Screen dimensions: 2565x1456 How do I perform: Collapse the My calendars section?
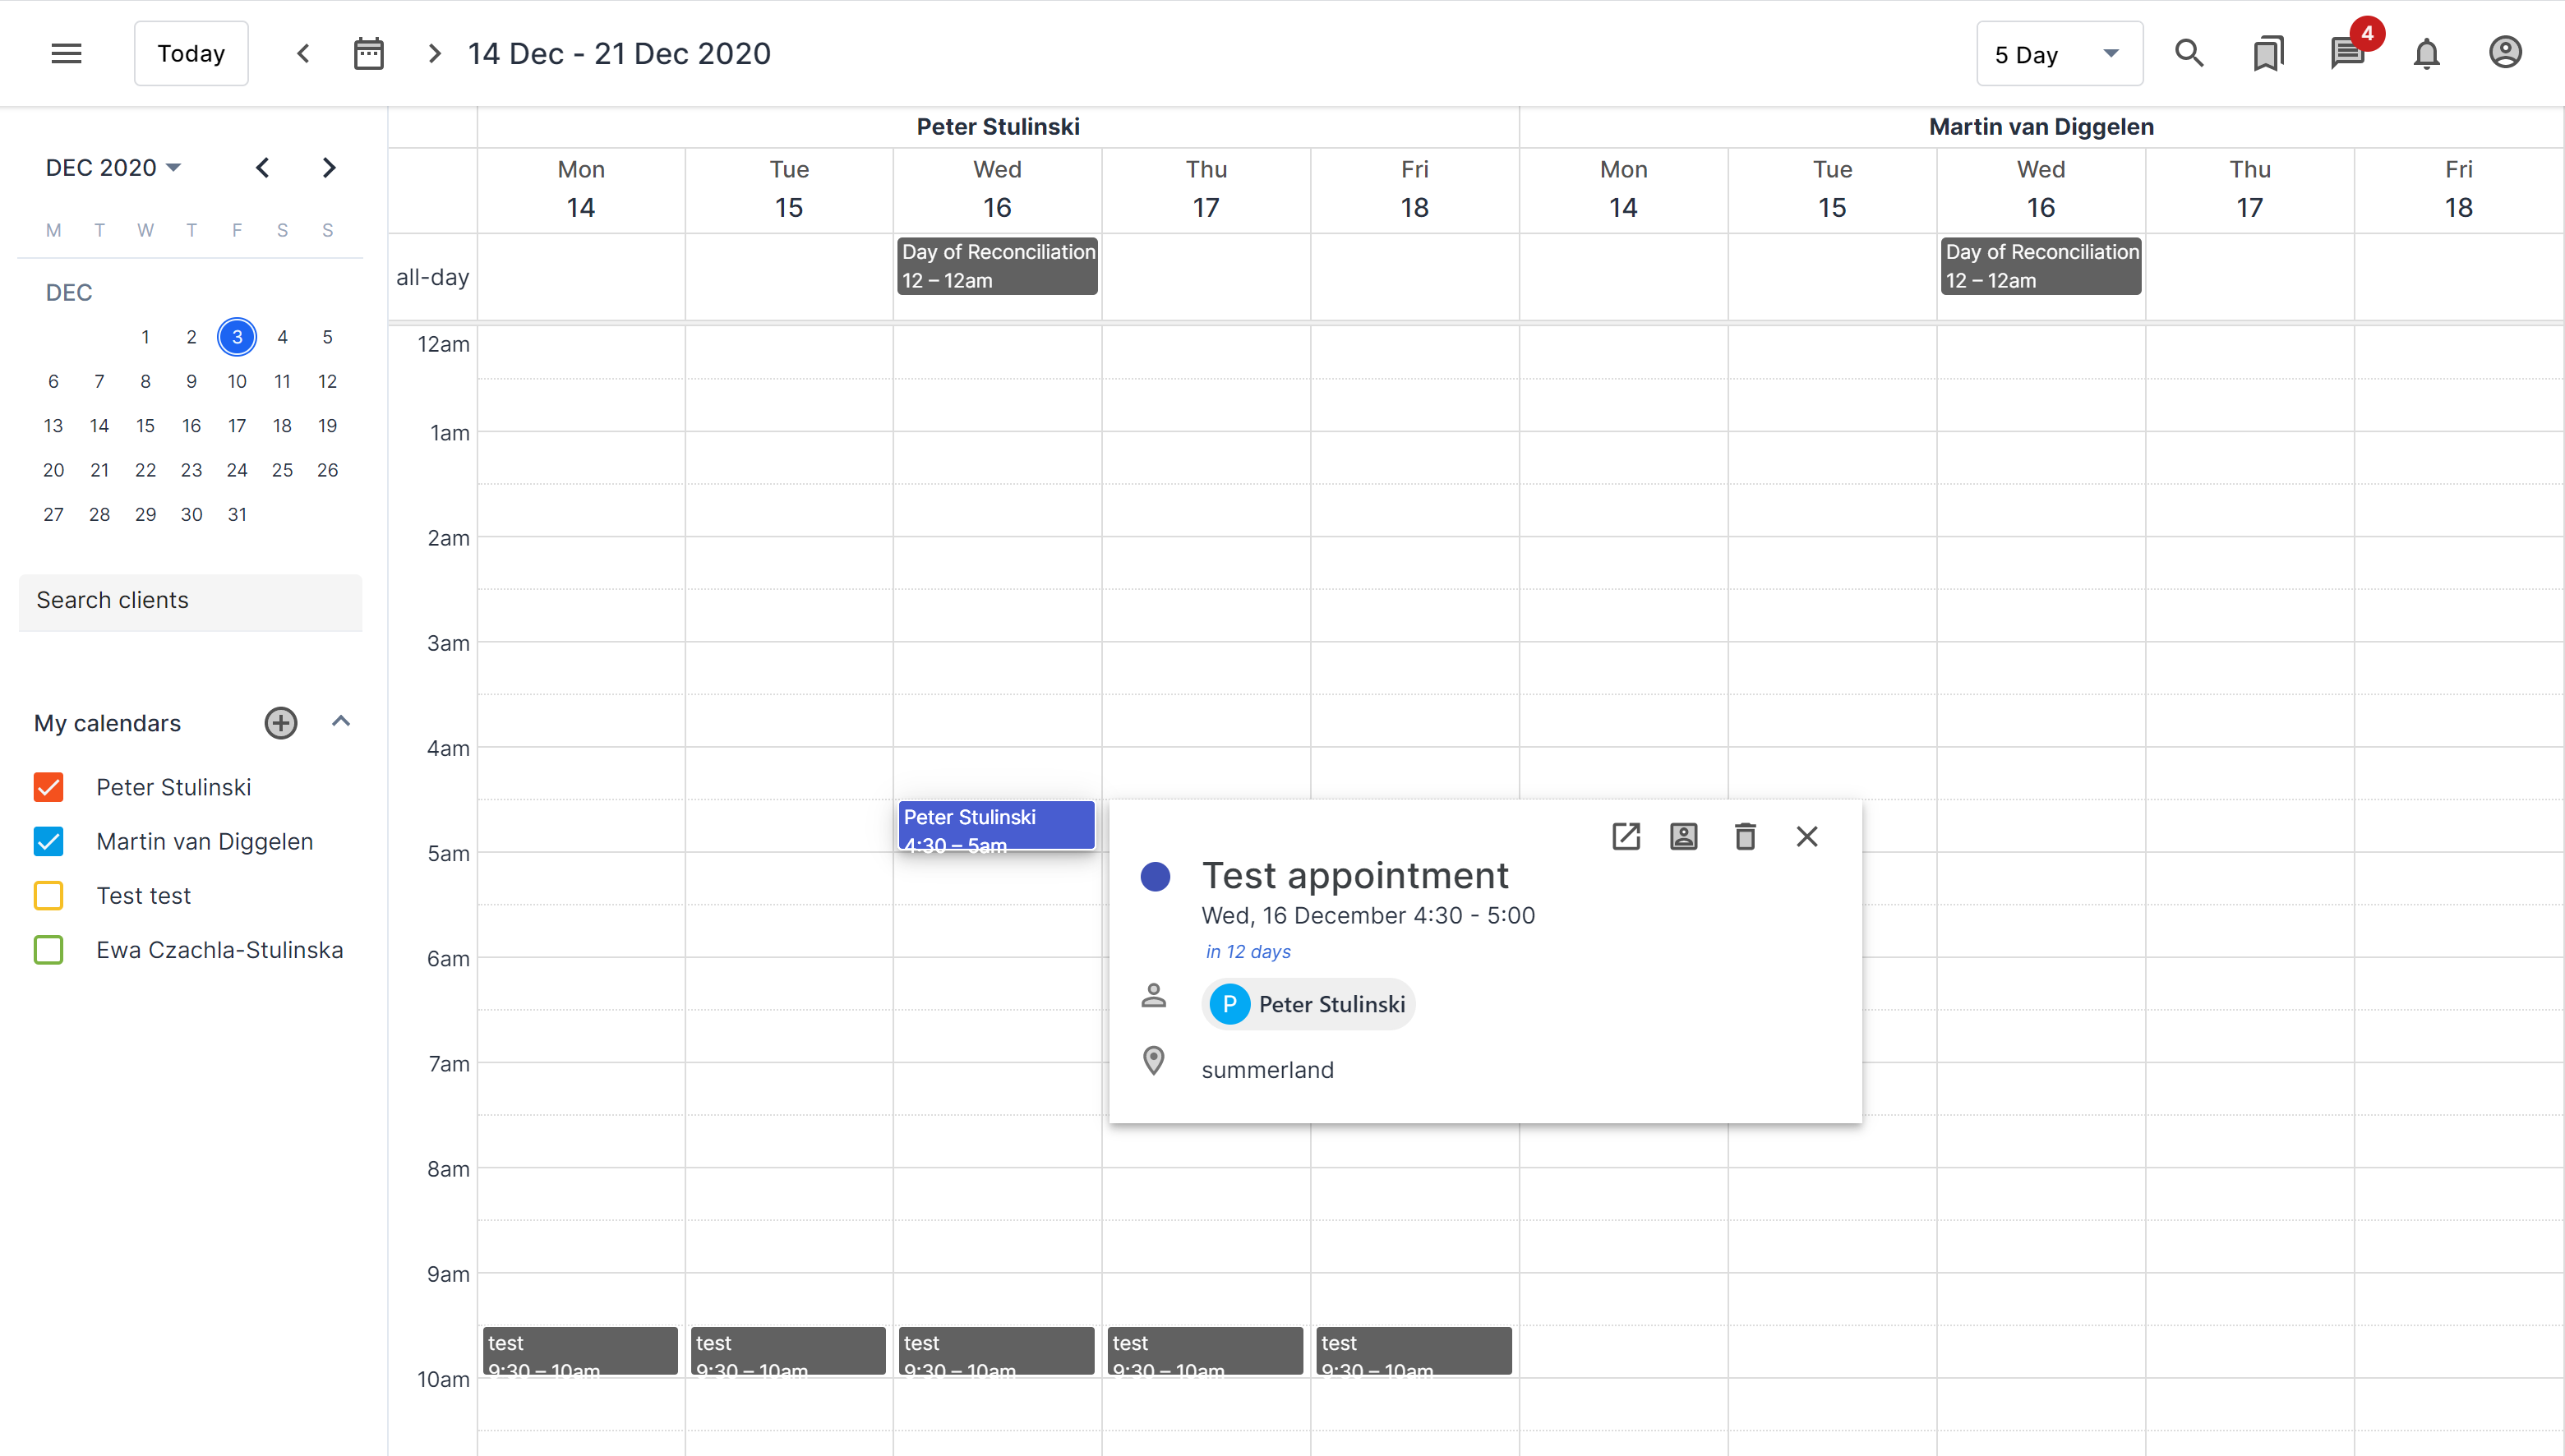click(341, 722)
